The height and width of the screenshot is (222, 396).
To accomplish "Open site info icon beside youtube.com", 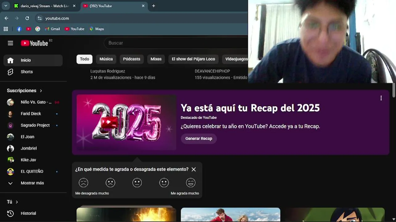I will (x=39, y=18).
